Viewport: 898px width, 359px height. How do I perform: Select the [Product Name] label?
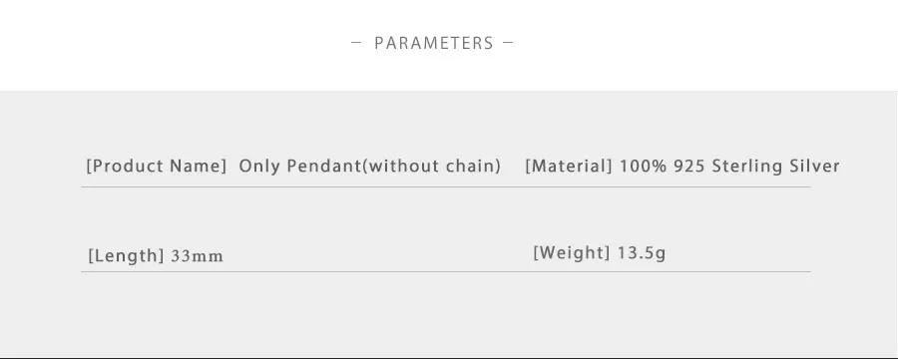157,167
